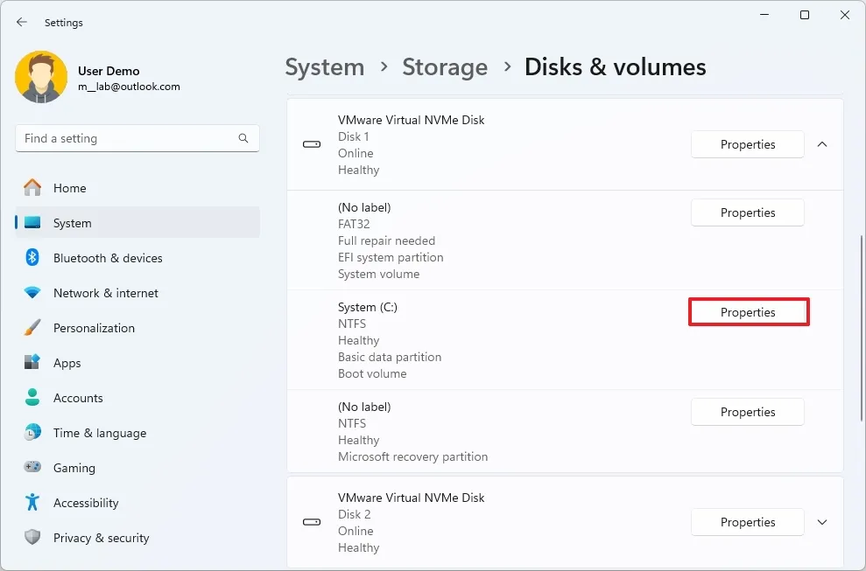This screenshot has width=866, height=571.
Task: Navigate to Storage via the breadcrumb
Action: [445, 66]
